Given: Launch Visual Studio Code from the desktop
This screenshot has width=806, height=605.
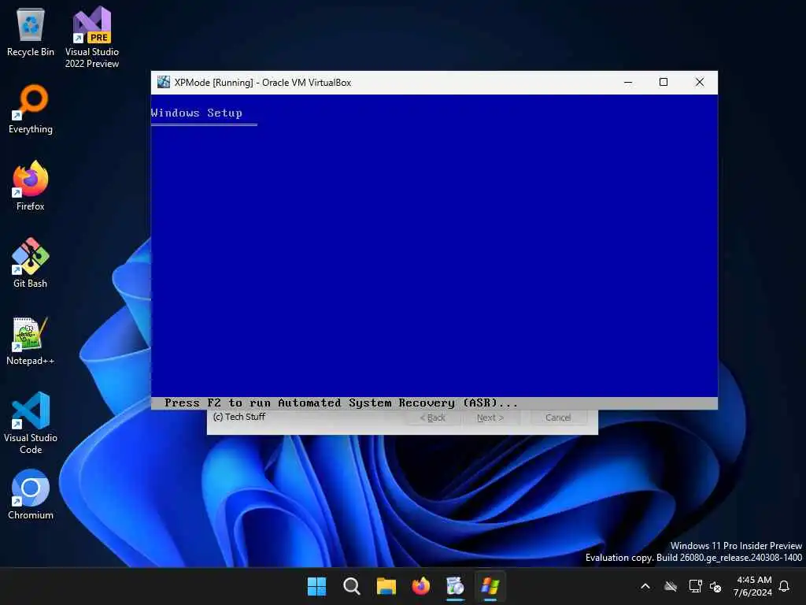Looking at the screenshot, I should pos(31,423).
